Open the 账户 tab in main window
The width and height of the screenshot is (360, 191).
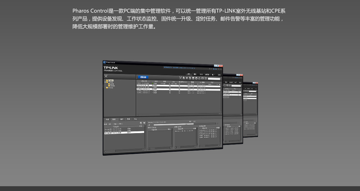pos(213,75)
